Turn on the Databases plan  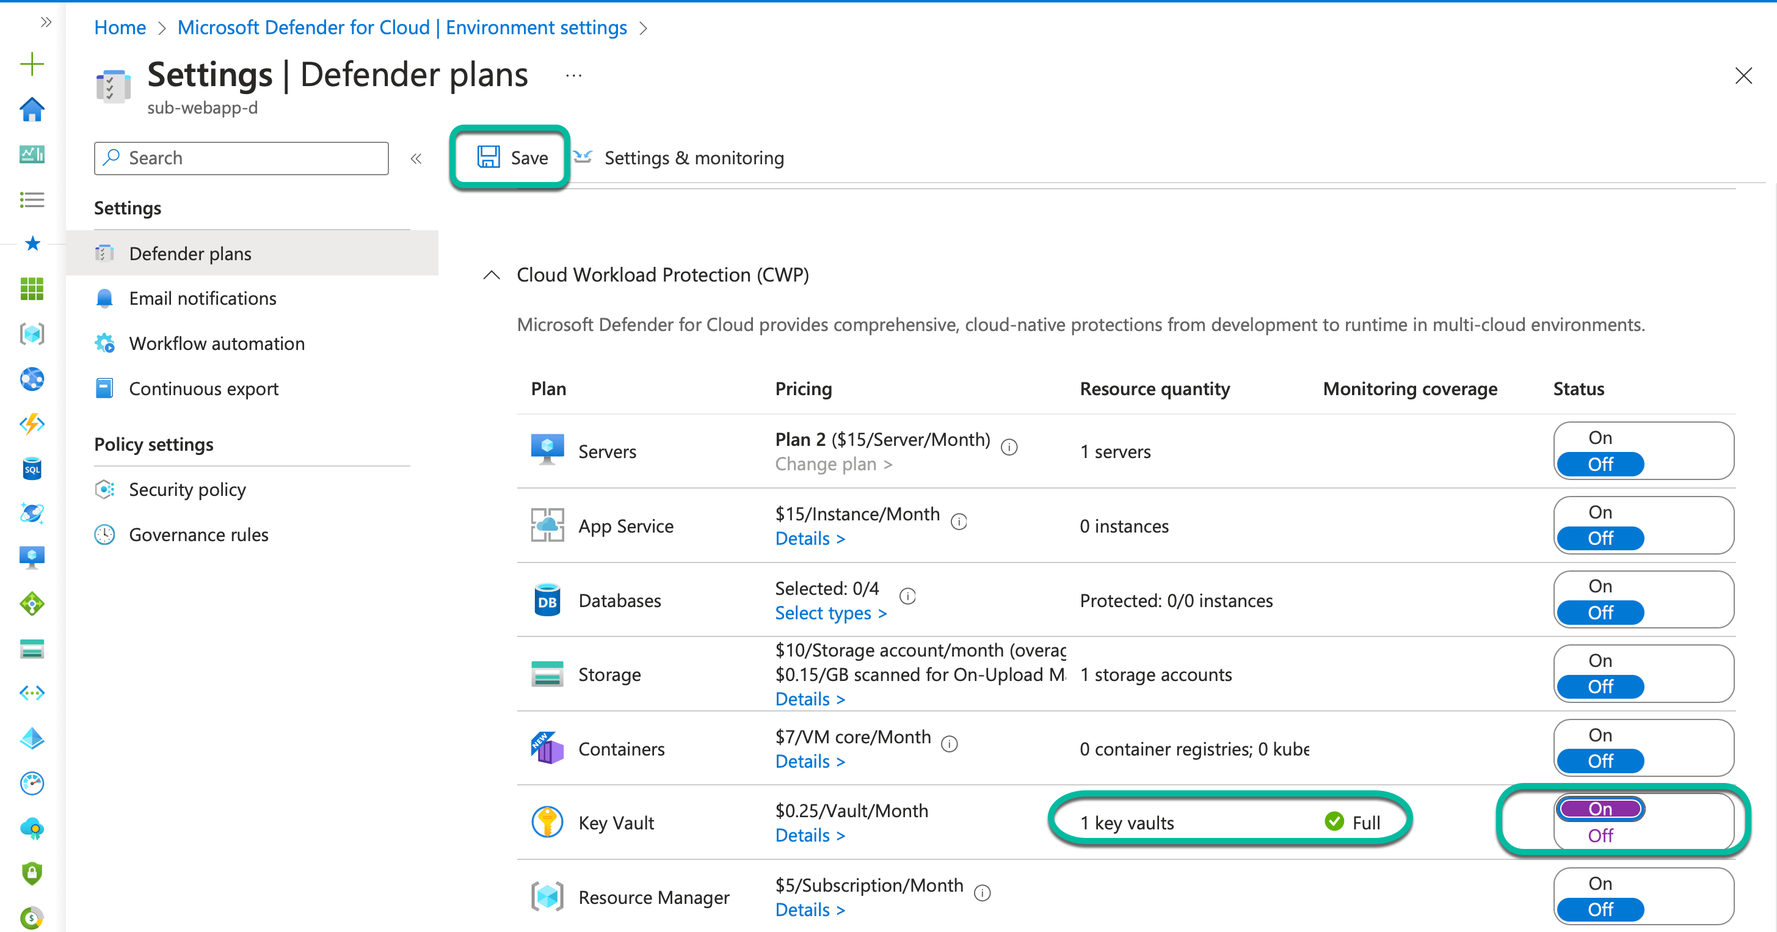[1601, 586]
